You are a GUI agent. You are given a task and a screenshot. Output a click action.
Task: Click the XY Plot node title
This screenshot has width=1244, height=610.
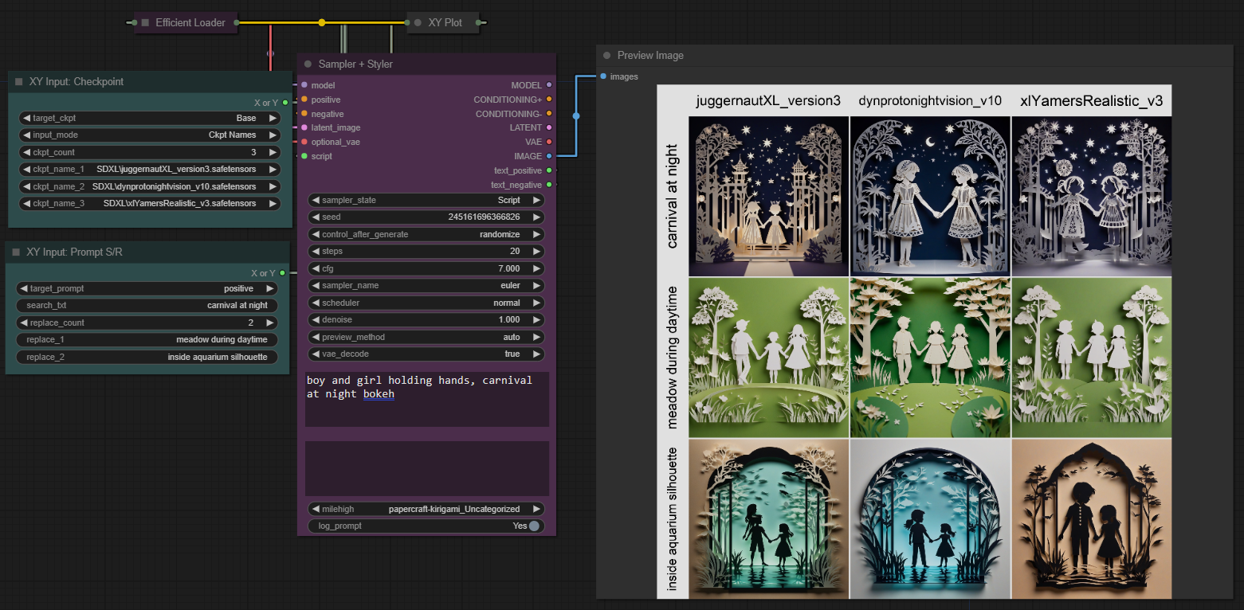(x=445, y=23)
